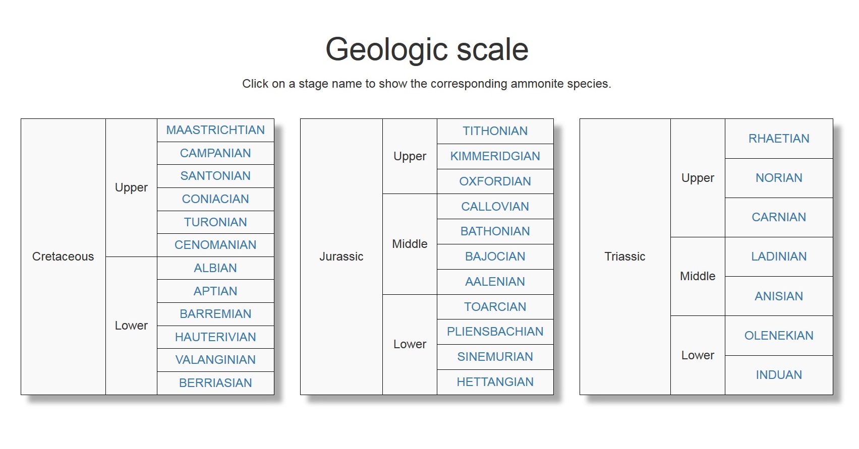The height and width of the screenshot is (449, 859).
Task: Select the Albian stage link
Action: 215,268
